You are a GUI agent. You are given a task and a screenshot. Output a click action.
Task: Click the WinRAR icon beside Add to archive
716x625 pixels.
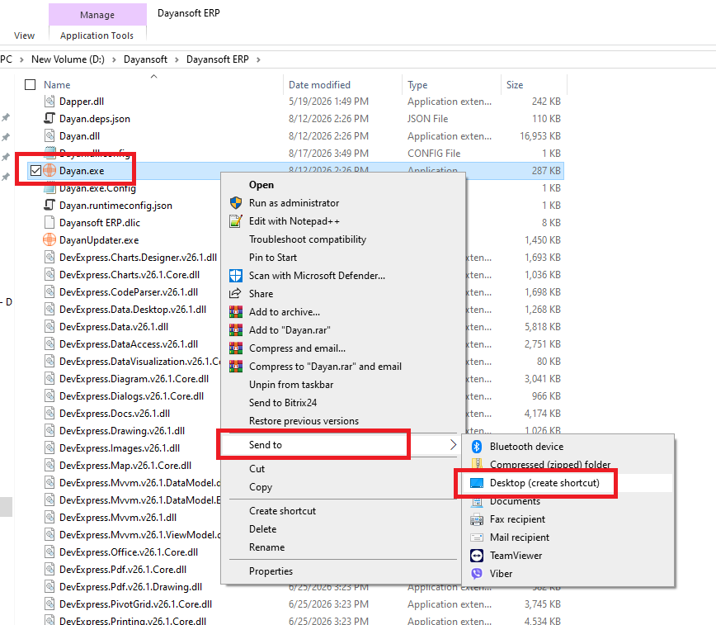coord(236,312)
